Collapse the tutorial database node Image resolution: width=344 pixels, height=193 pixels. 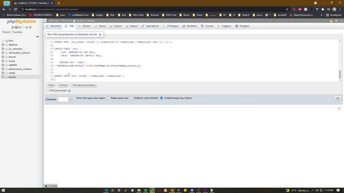(3, 77)
